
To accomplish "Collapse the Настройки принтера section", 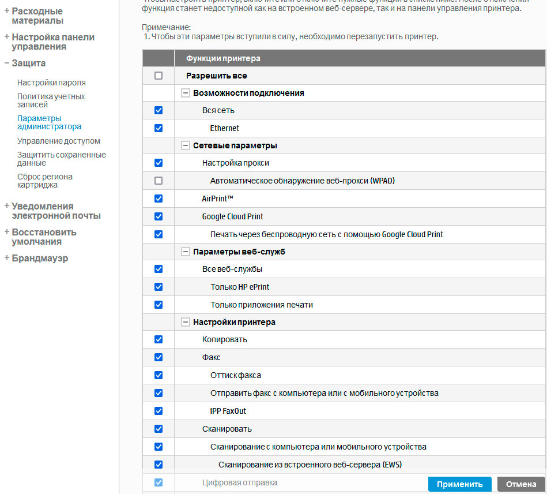I will (x=186, y=322).
